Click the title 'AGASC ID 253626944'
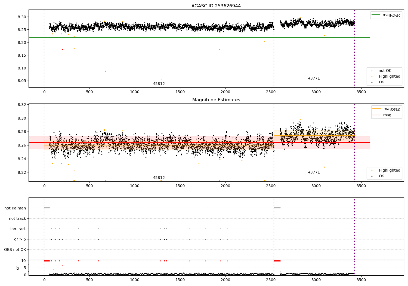The width and height of the screenshot is (408, 286). (216, 6)
